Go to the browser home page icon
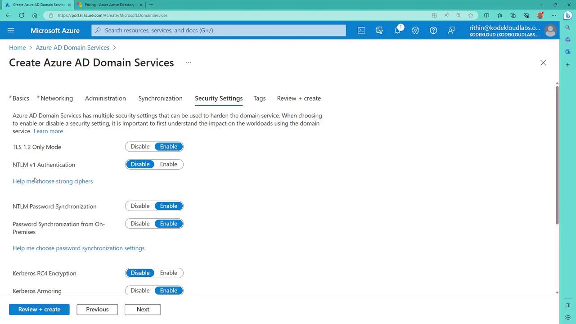Screen dimensions: 576x324 35,15
